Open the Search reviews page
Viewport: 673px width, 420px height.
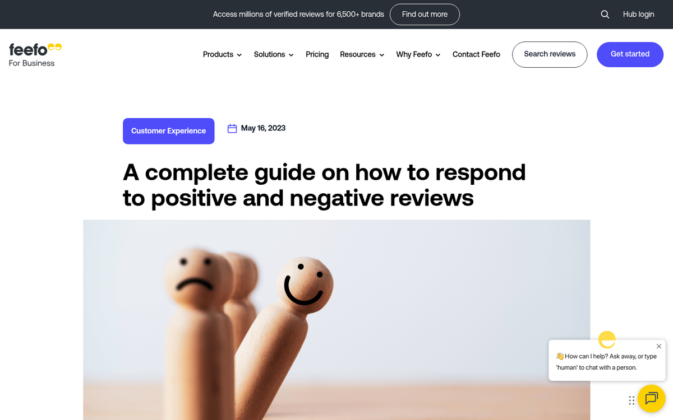(x=550, y=54)
